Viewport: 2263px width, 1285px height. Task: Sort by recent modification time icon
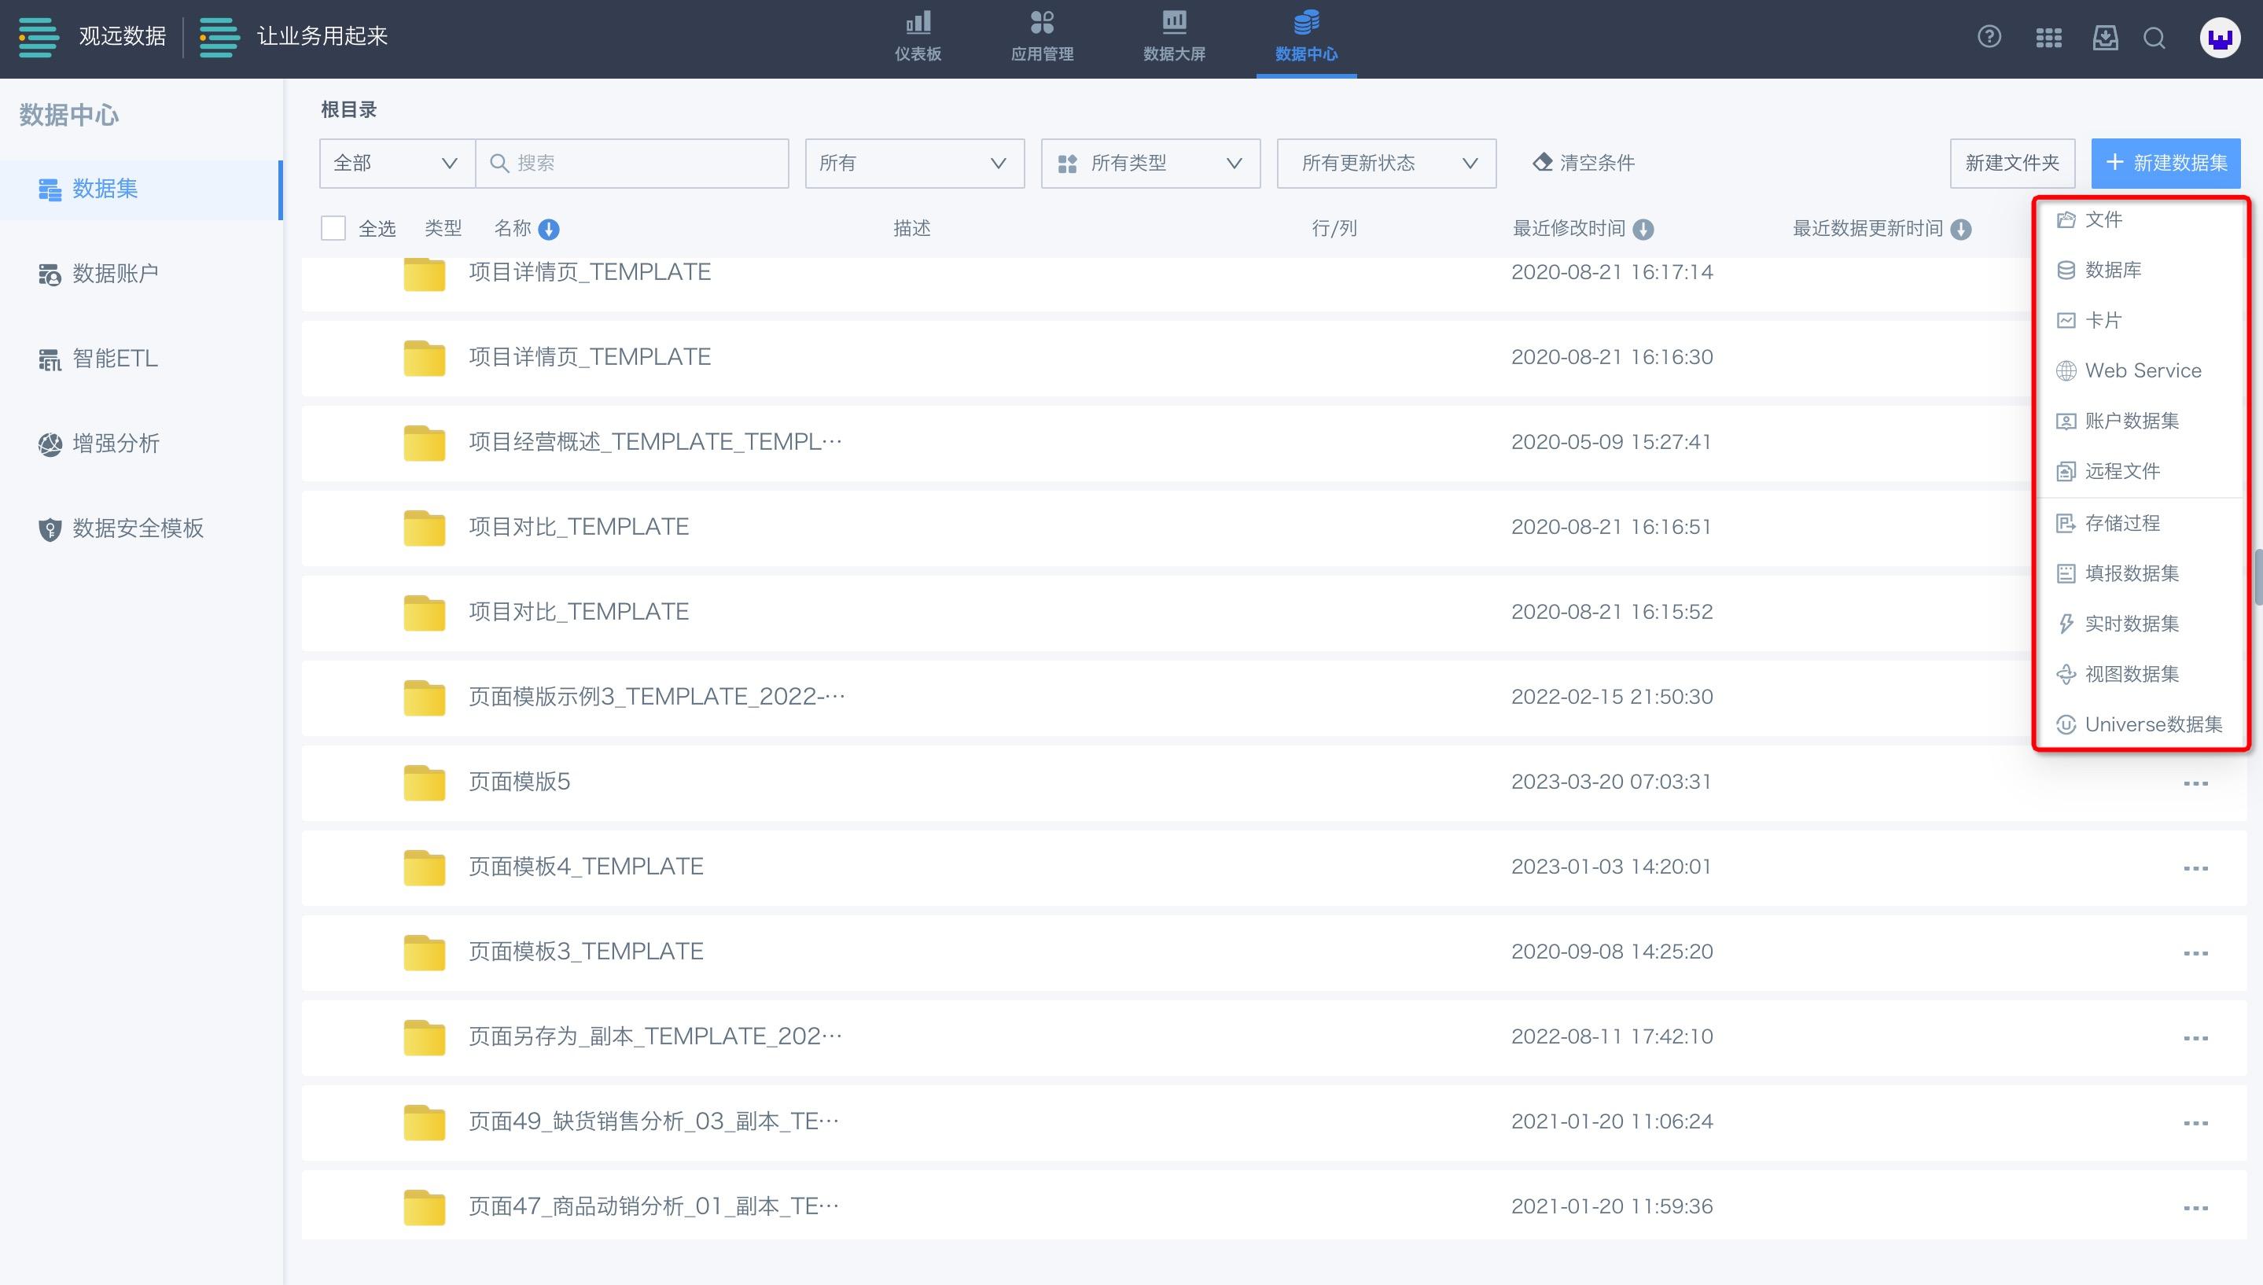1643,230
